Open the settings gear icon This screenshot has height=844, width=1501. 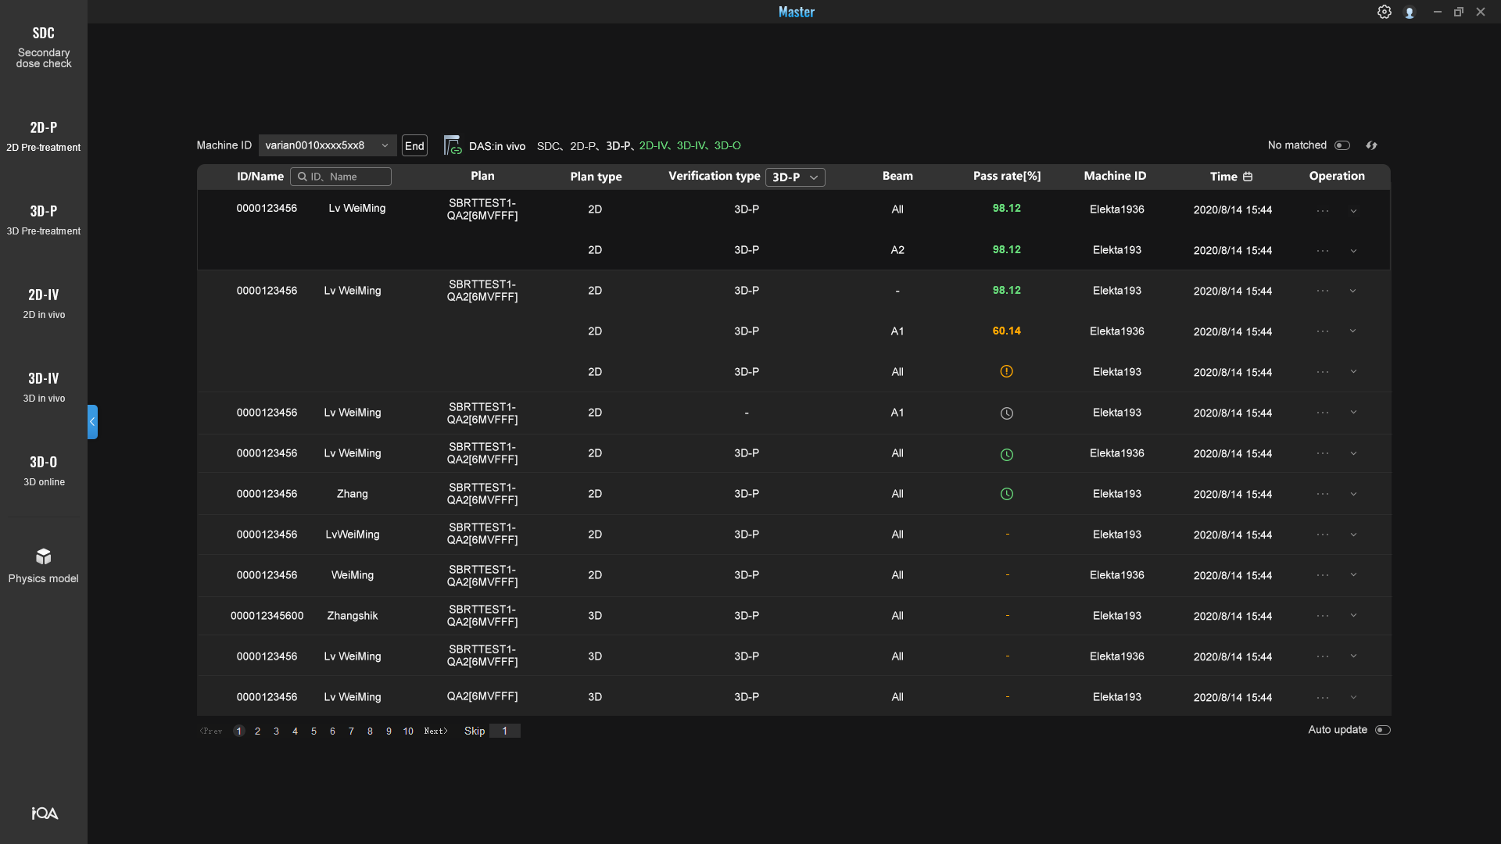coord(1384,12)
